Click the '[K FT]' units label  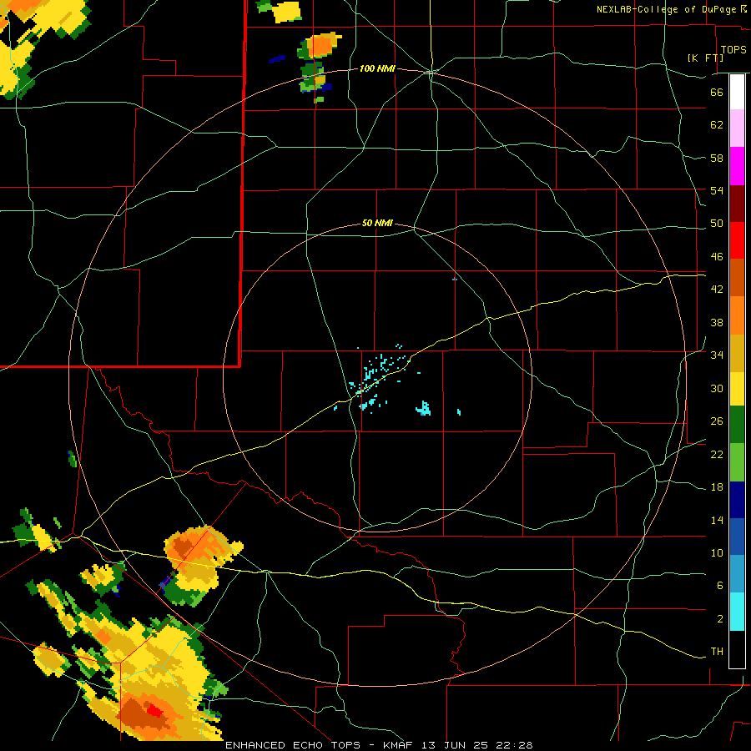point(705,58)
